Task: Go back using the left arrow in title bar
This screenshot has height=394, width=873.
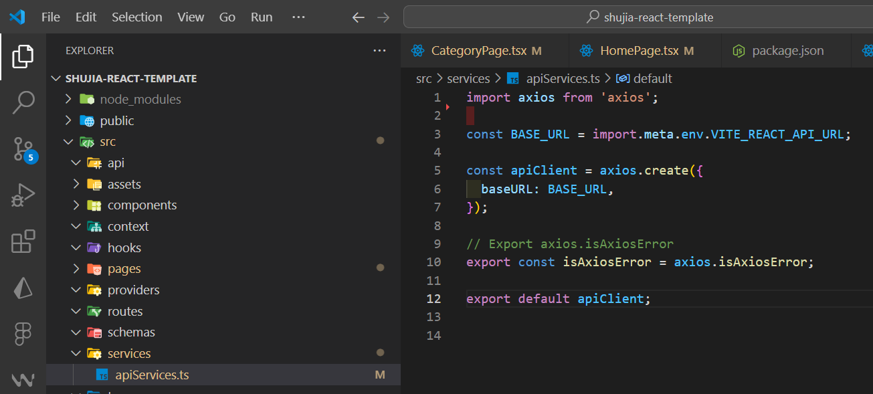Action: 359,17
